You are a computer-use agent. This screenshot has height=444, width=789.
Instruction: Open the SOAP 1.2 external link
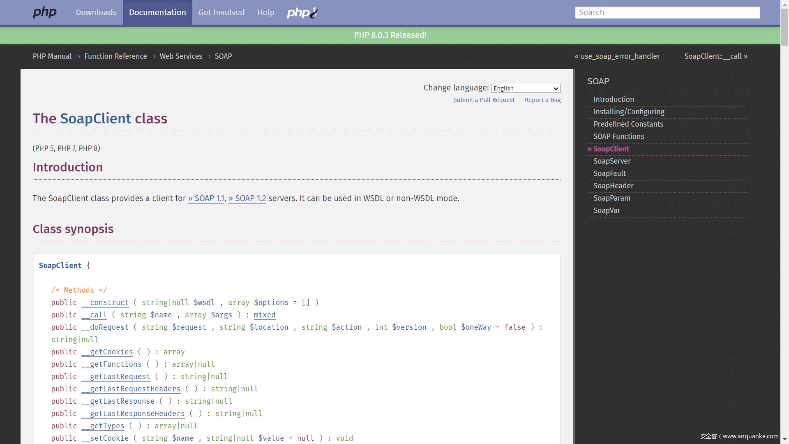point(247,198)
